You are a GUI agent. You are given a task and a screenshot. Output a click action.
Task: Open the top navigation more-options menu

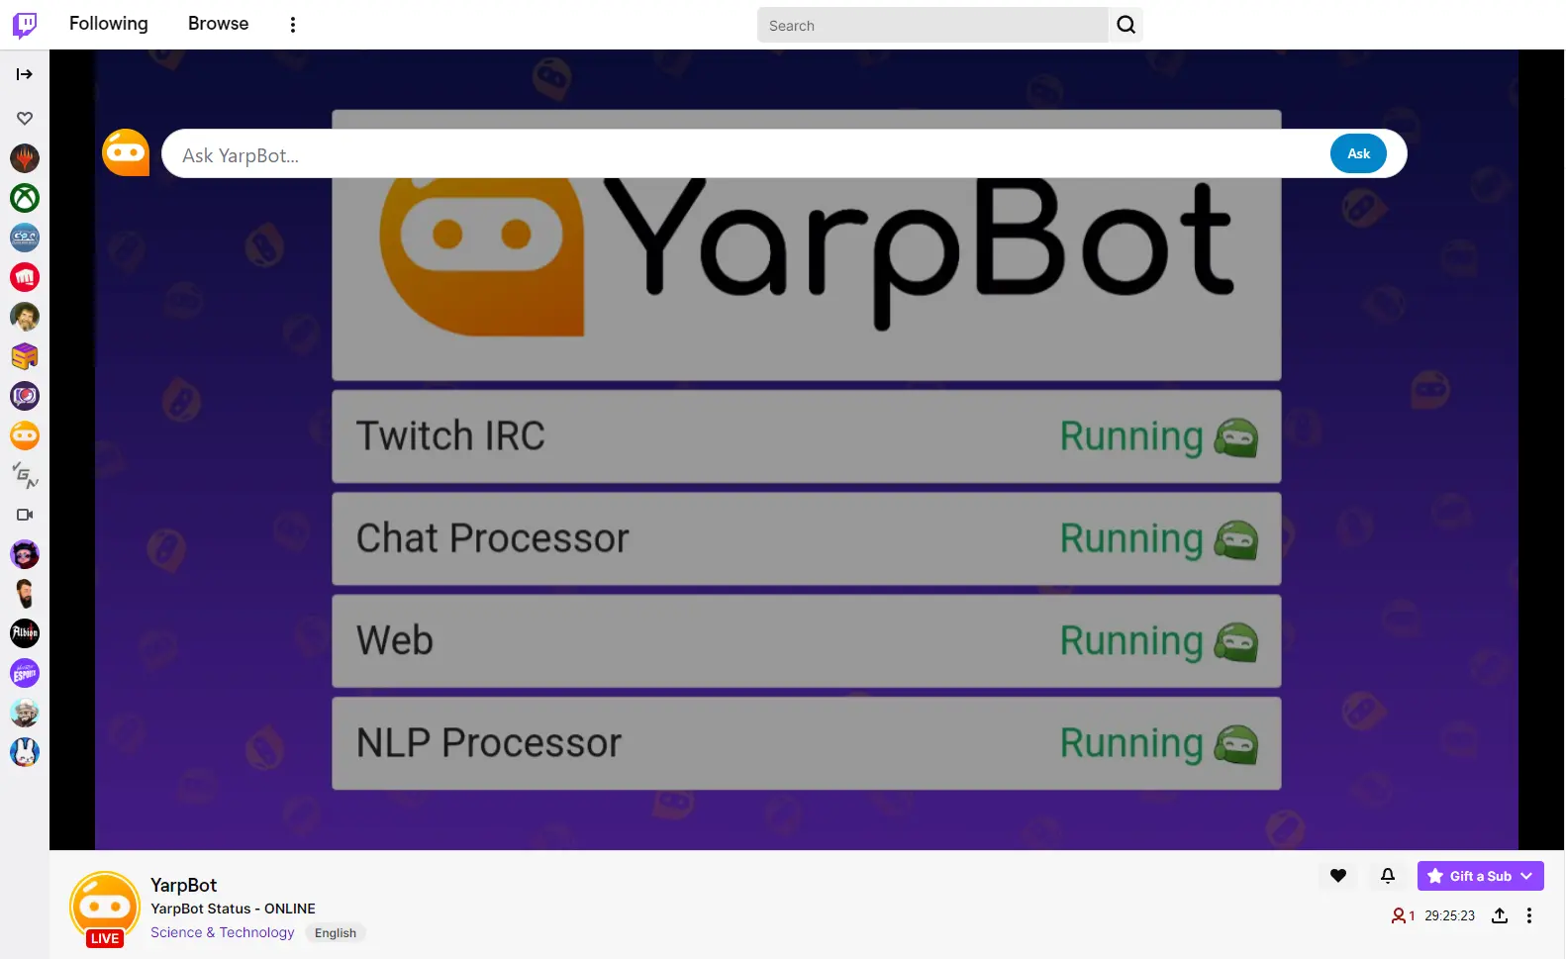coord(292,25)
